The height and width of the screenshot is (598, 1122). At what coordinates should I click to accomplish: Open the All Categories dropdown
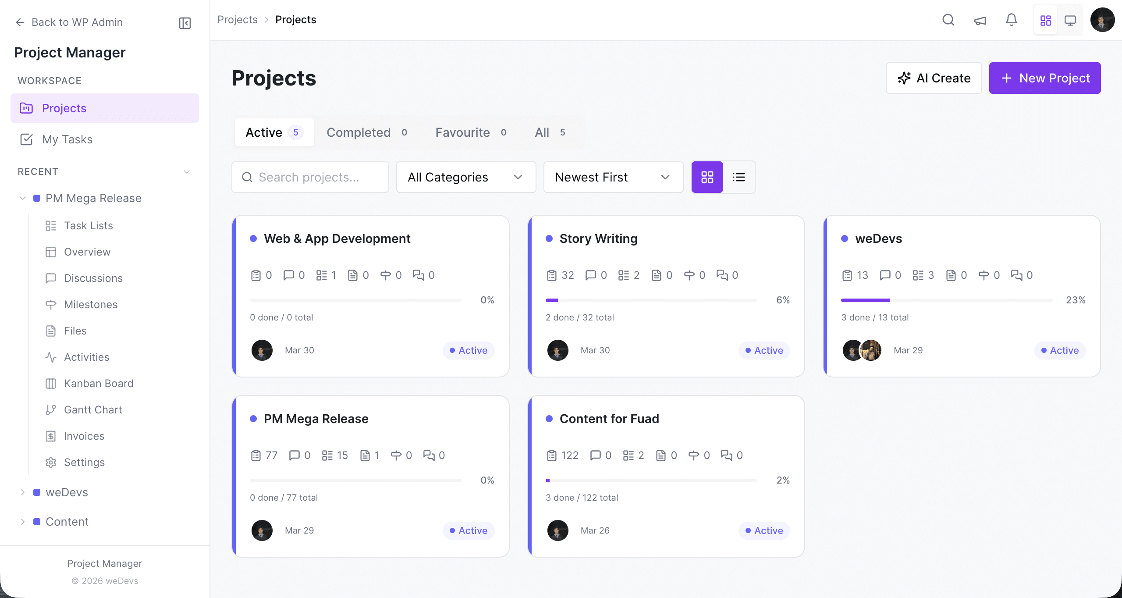point(466,177)
